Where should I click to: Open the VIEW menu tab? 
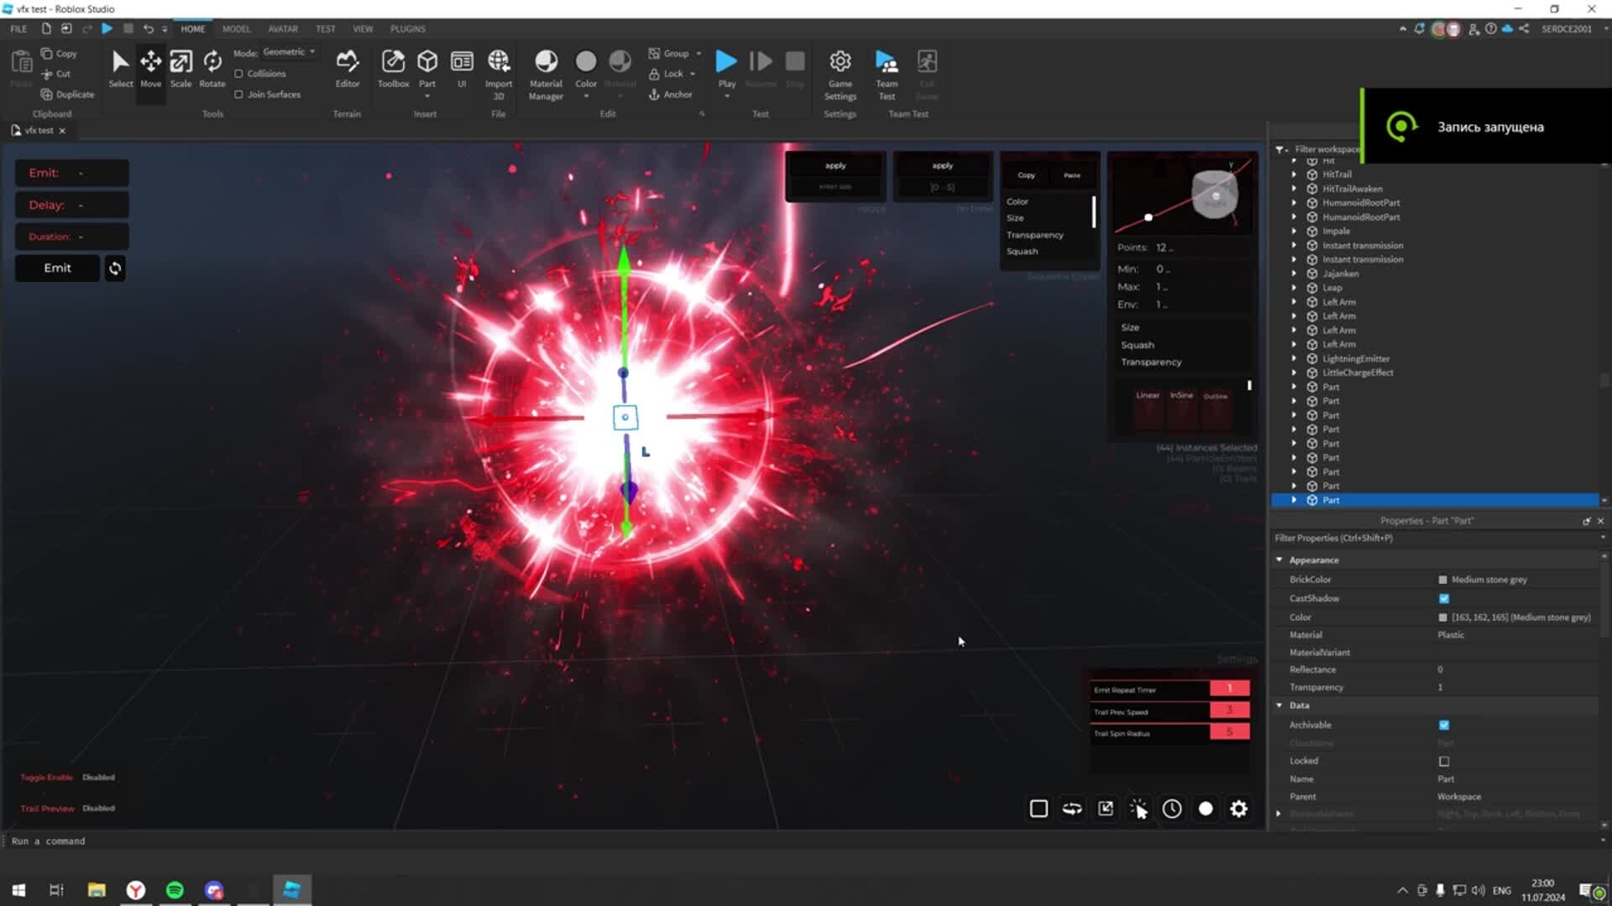click(363, 28)
